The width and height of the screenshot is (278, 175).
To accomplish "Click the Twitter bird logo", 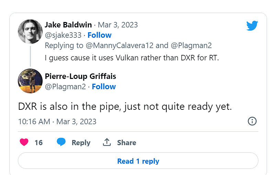I will [x=252, y=25].
